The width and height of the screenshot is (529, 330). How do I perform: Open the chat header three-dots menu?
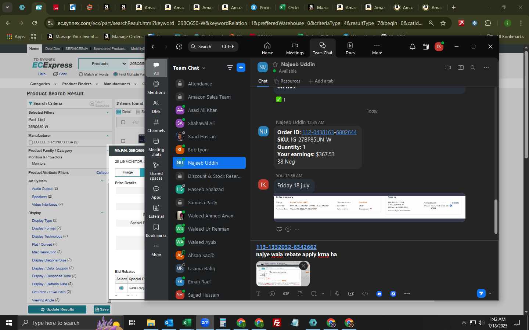486,67
